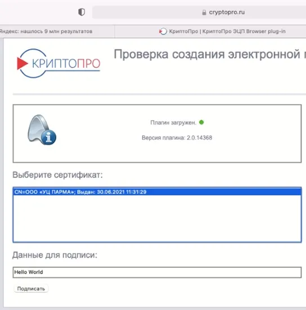This screenshot has height=310, width=306.
Task: Click the plugin info icon
Action: tap(42, 130)
